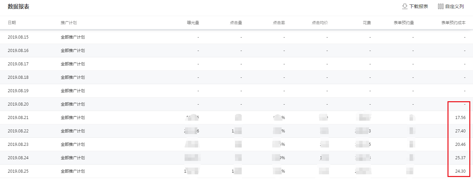
Task: Click the 24.30 cost value
Action: 460,171
